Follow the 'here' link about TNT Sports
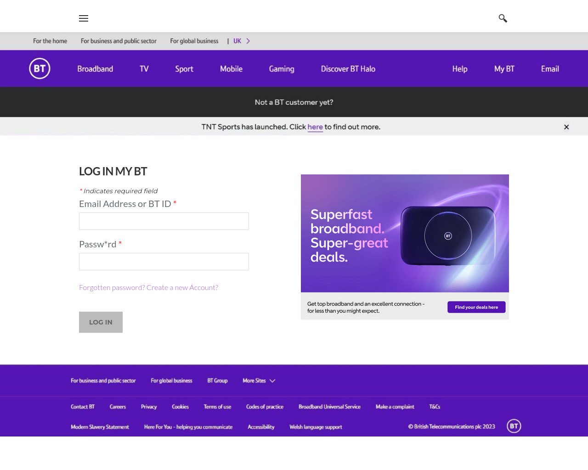 pyautogui.click(x=315, y=127)
